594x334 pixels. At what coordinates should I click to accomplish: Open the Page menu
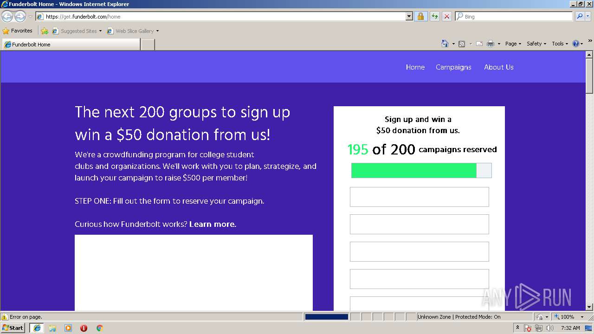click(x=513, y=44)
